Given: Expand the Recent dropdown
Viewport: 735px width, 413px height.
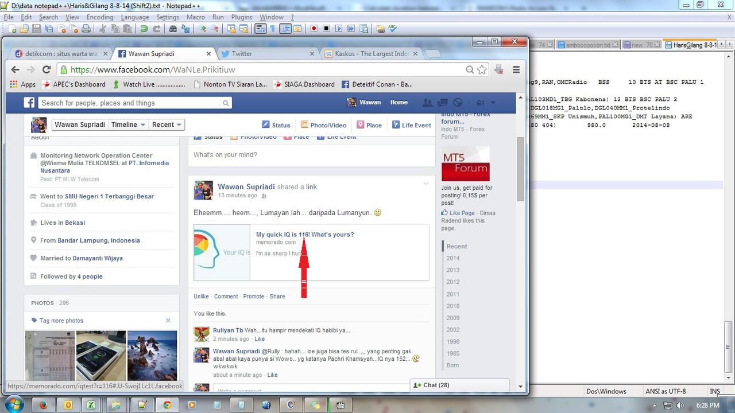Looking at the screenshot, I should point(167,124).
